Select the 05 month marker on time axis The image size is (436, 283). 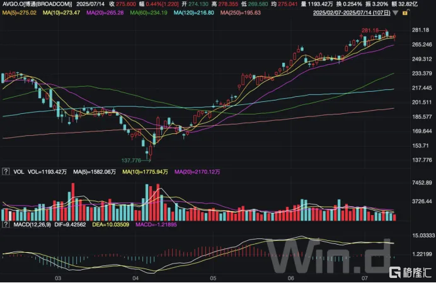click(x=213, y=278)
